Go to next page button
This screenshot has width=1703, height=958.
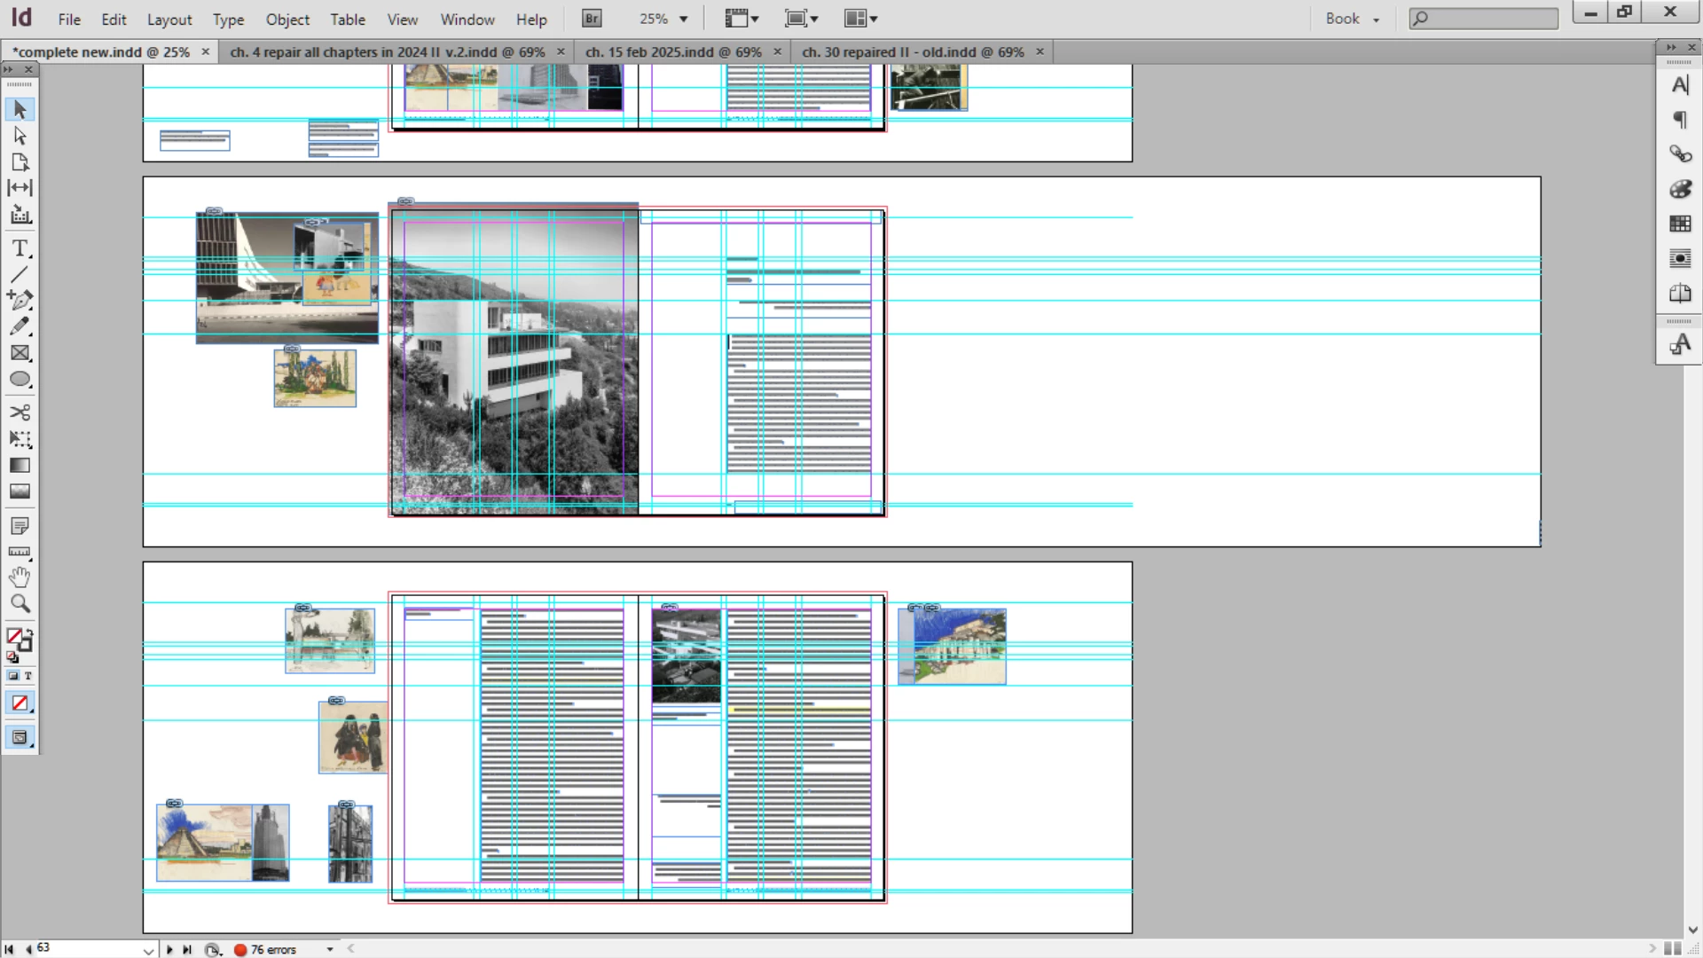coord(169,949)
